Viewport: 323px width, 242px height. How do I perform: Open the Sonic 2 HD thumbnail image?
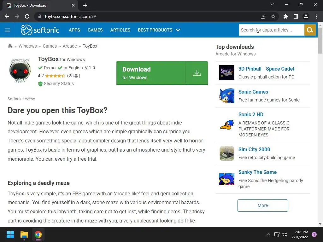click(226, 125)
